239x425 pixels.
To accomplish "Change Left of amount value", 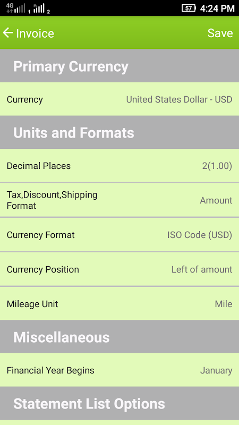I will click(x=202, y=269).
